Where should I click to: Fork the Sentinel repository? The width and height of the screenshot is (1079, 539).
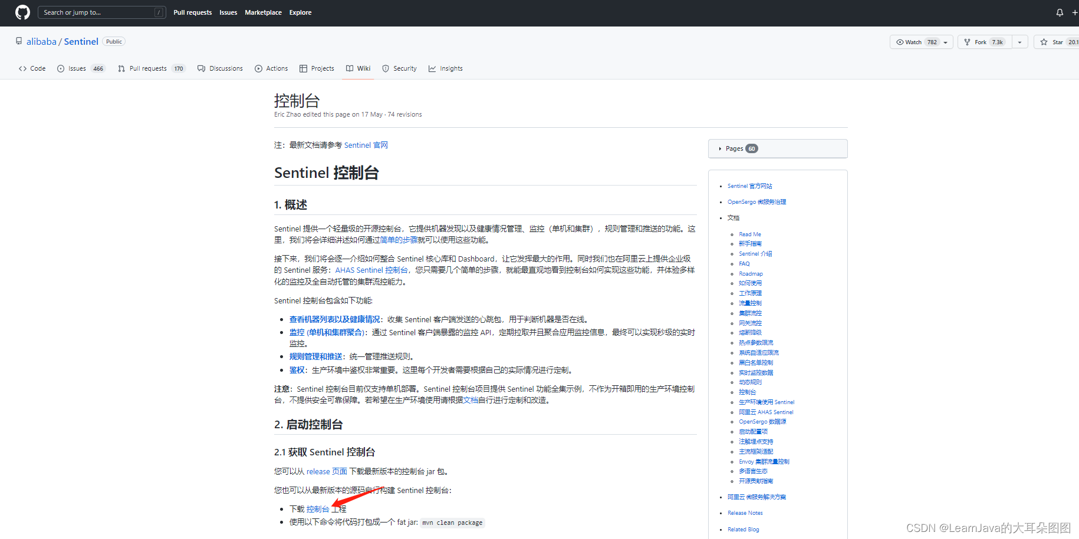pyautogui.click(x=985, y=42)
